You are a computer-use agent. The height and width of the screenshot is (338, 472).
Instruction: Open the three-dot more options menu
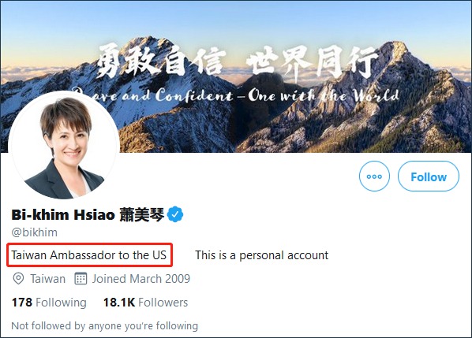click(x=374, y=176)
